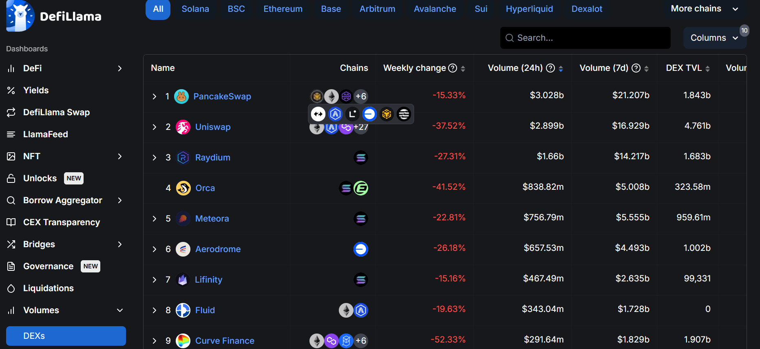Switch to the Hyperliquid chain tab
Image resolution: width=760 pixels, height=349 pixels.
529,9
